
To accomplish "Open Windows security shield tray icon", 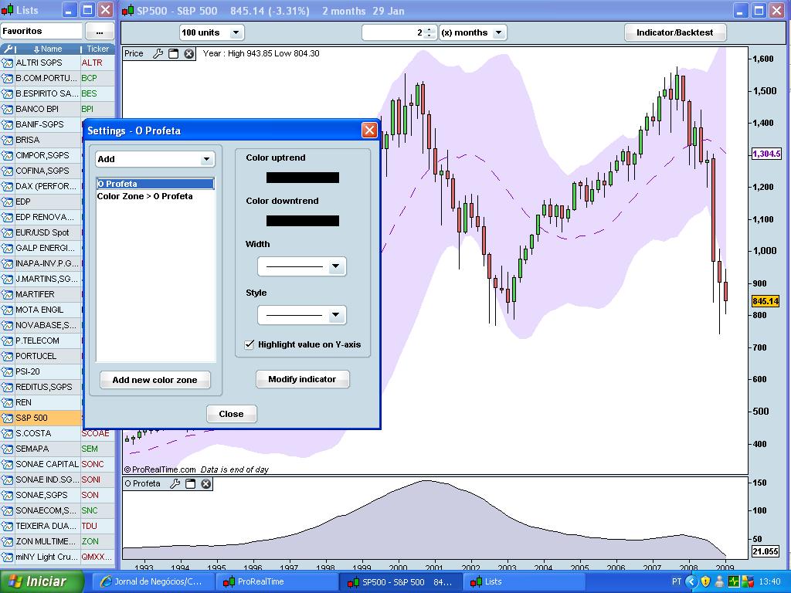I will (x=705, y=581).
